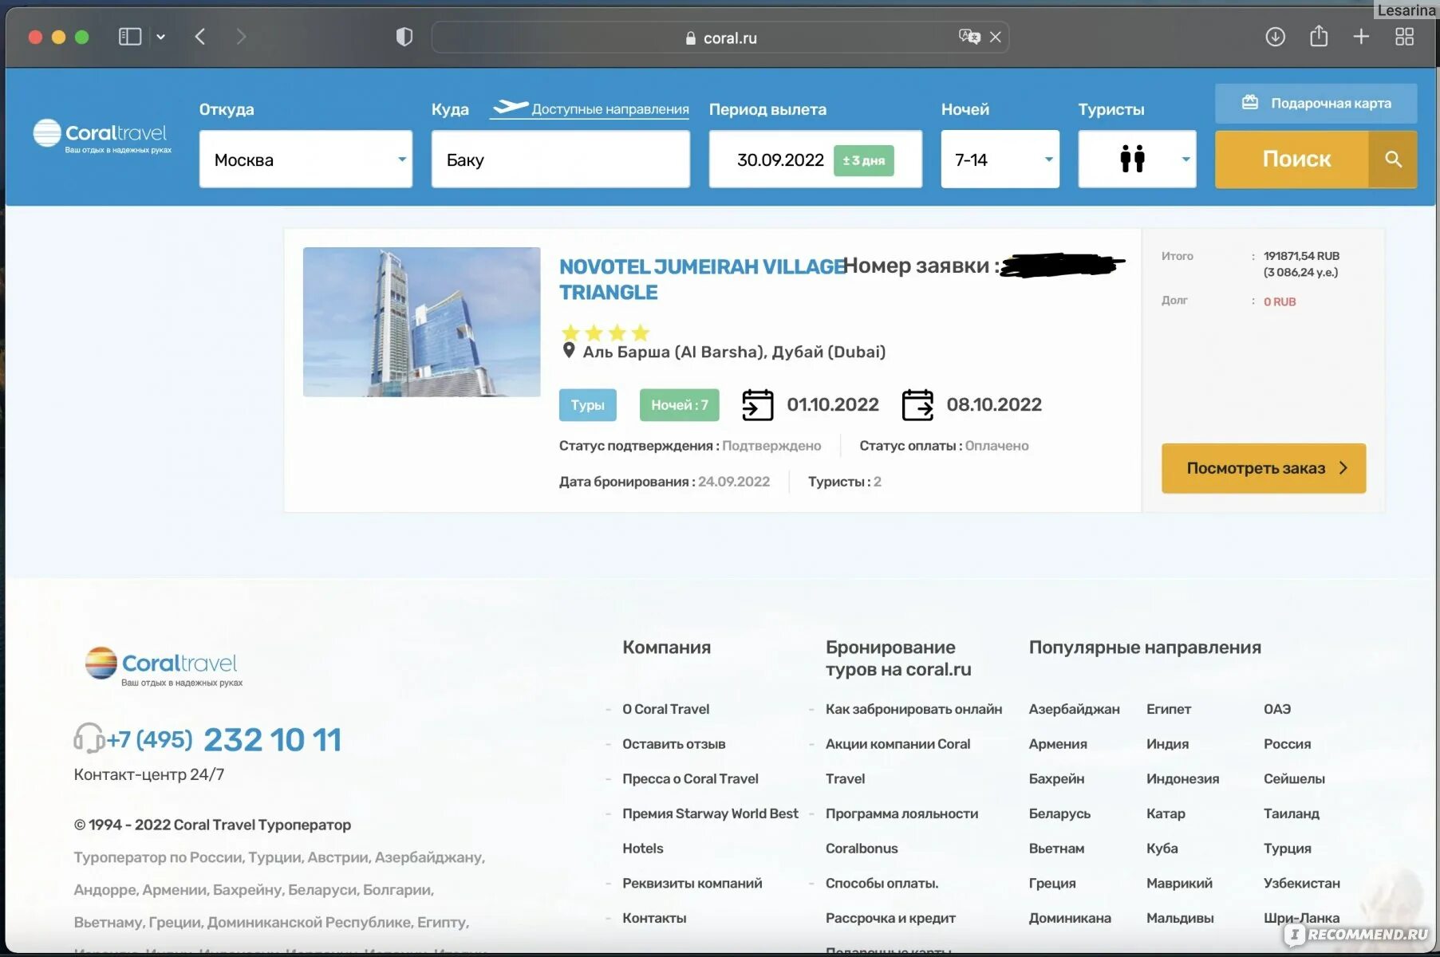This screenshot has height=957, width=1440.
Task: Click the location pin icon
Action: (x=569, y=351)
